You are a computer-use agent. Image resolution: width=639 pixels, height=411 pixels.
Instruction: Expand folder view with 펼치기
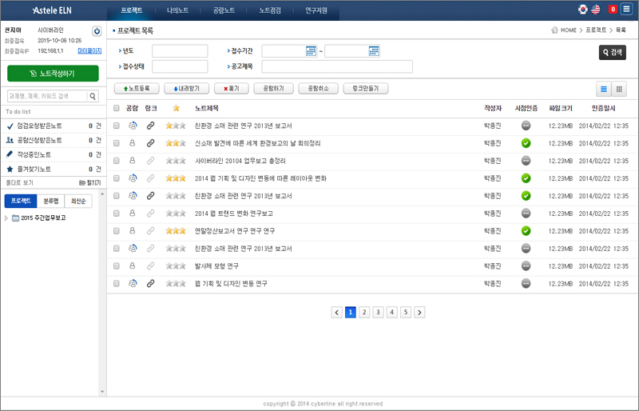pyautogui.click(x=89, y=182)
